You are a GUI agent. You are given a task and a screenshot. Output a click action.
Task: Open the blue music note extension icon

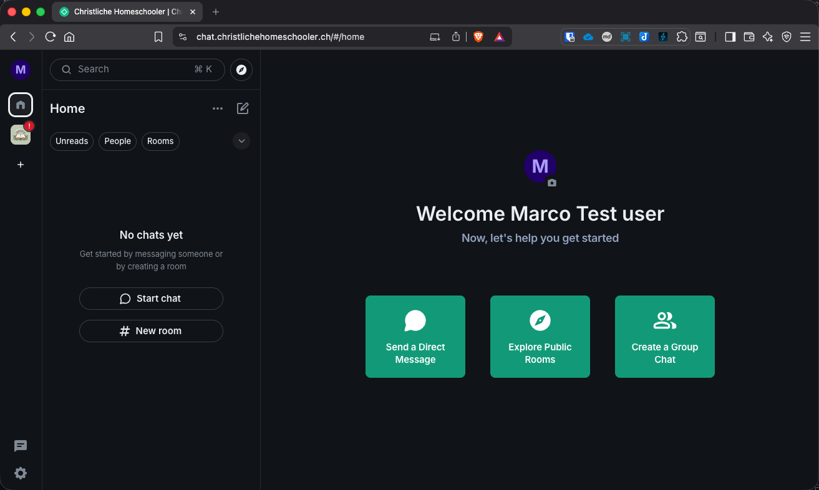(x=644, y=37)
